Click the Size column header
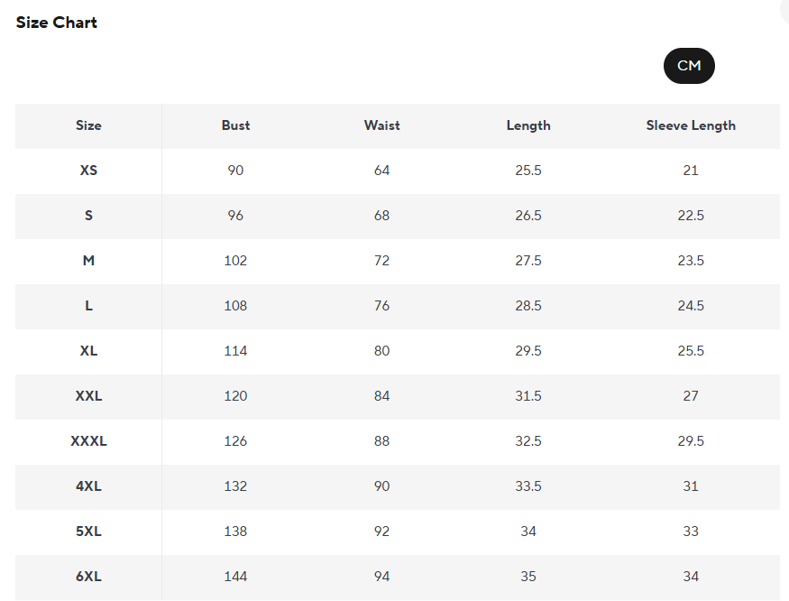The image size is (789, 601). (x=88, y=125)
